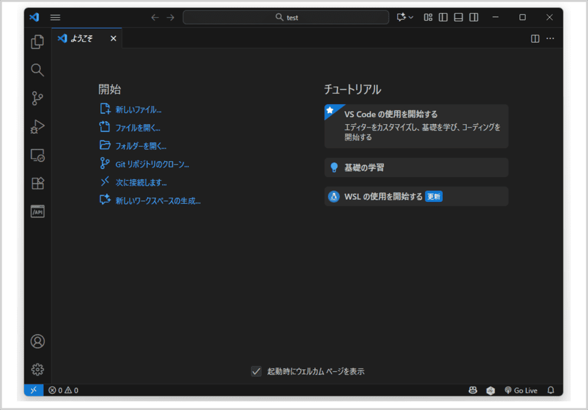588x410 pixels.
Task: Expand the Copilot chat dropdown arrow
Action: (411, 17)
